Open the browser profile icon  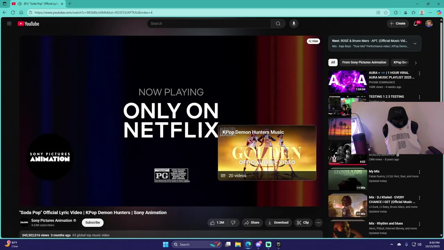422,12
